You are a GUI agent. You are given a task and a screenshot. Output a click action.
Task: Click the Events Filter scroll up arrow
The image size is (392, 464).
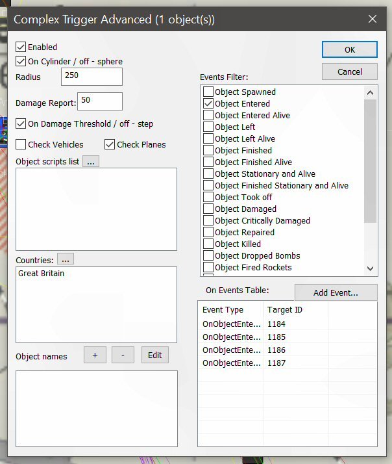370,93
